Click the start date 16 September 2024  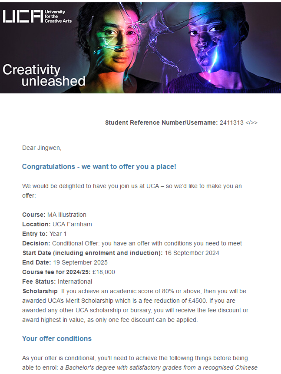point(192,253)
